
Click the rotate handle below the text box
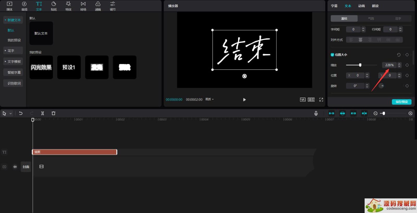pyautogui.click(x=244, y=76)
